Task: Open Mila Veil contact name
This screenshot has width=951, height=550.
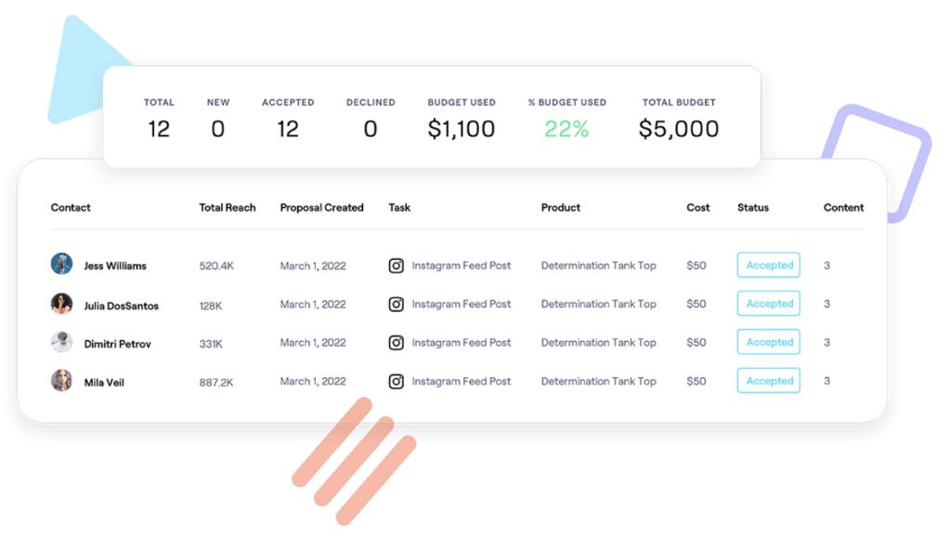Action: pos(104,382)
